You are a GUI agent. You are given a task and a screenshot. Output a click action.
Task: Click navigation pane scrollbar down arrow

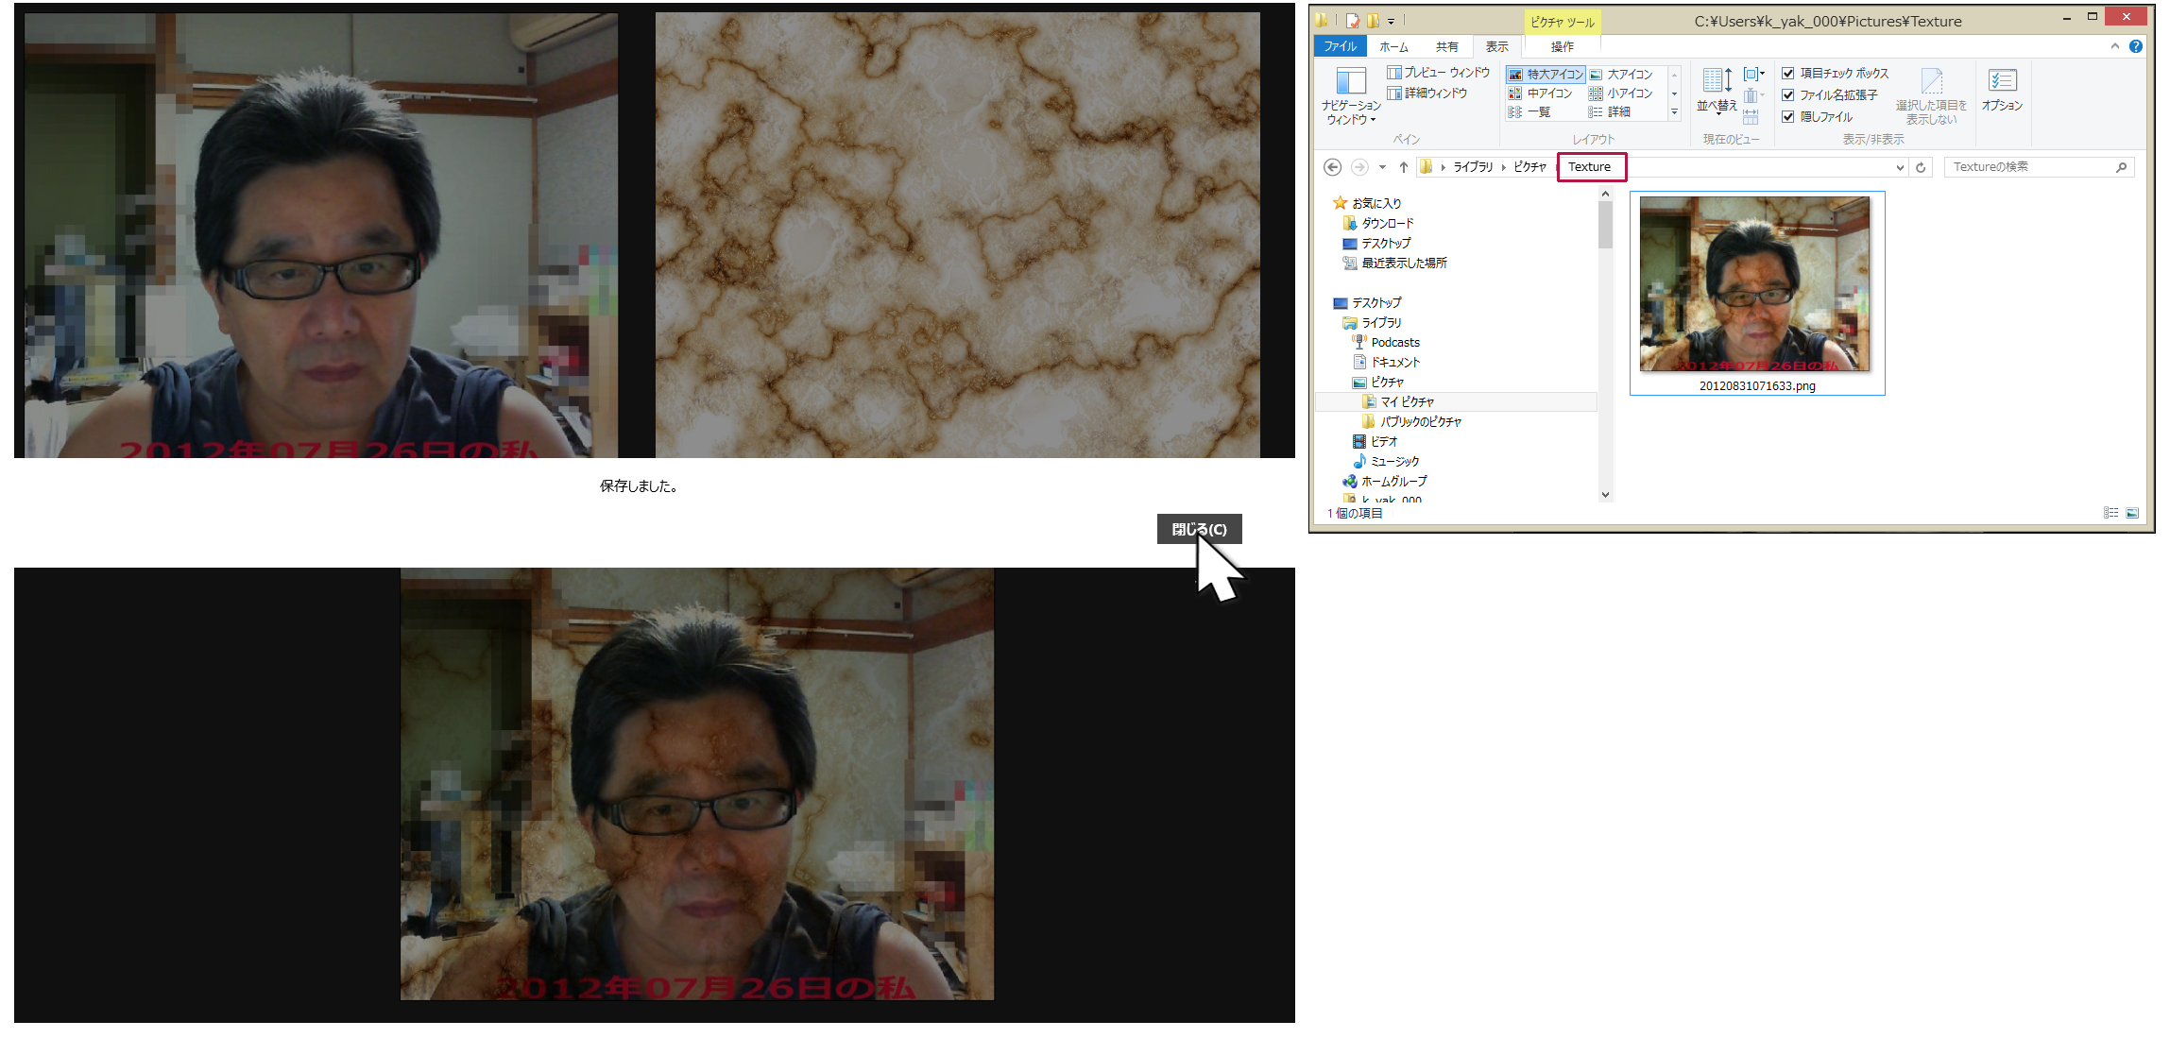(x=1605, y=494)
